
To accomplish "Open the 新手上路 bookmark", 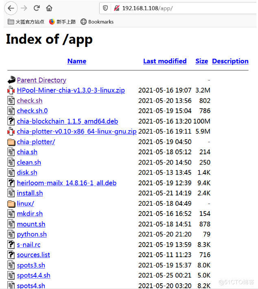I will [x=62, y=22].
